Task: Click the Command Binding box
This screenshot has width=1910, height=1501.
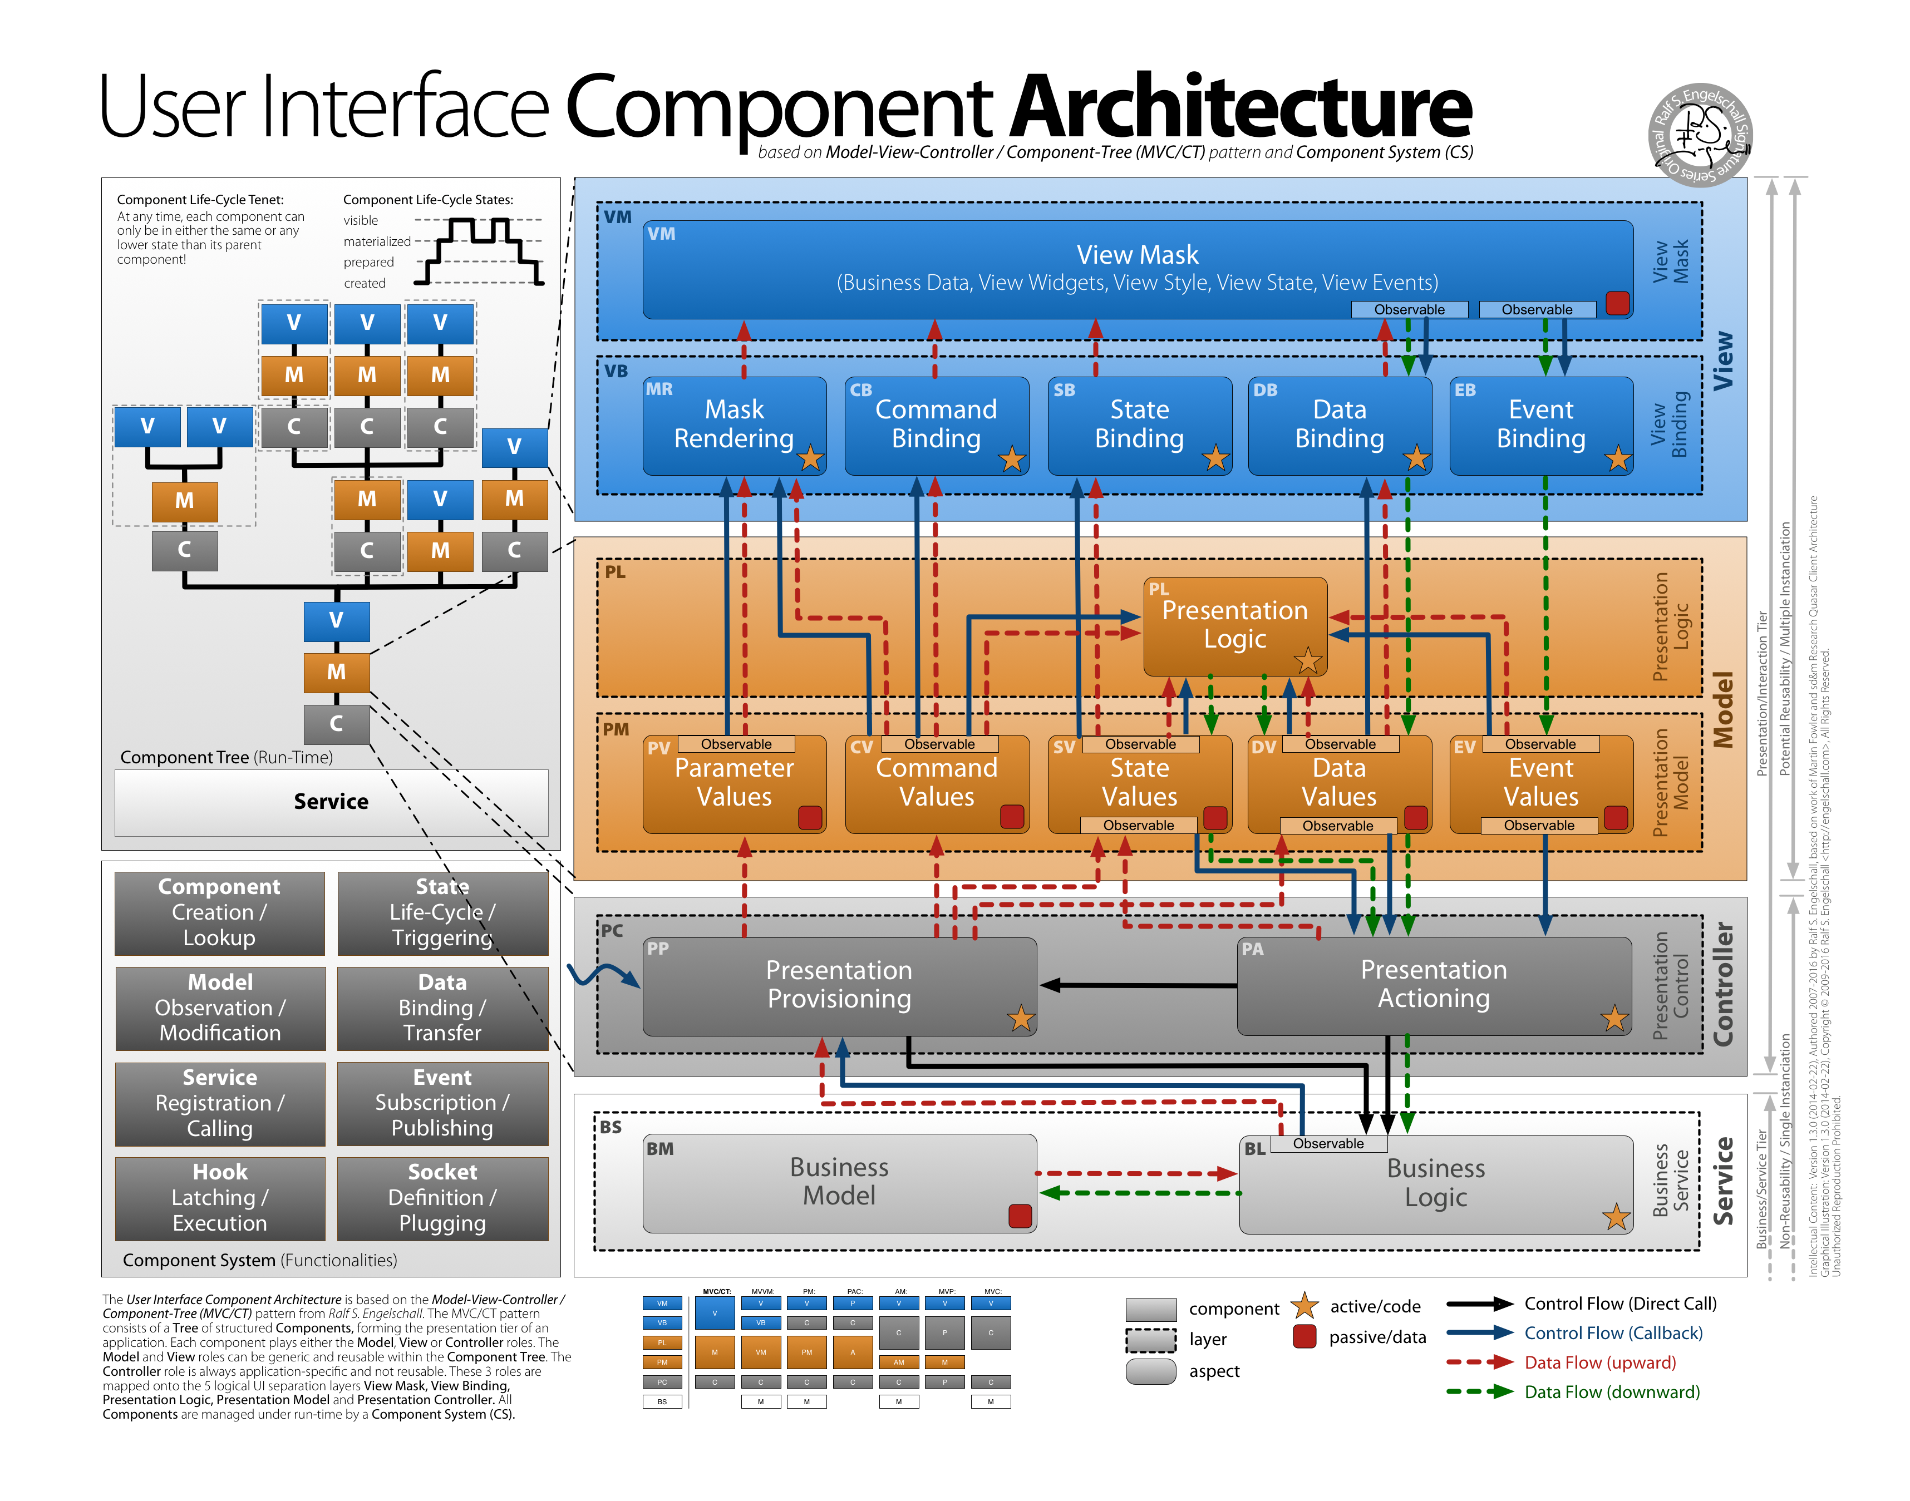Action: pyautogui.click(x=936, y=426)
